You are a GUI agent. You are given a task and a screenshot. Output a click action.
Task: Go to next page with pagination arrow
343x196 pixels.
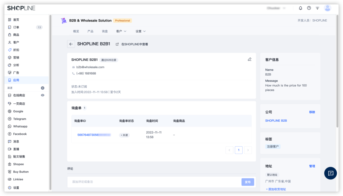[x=248, y=150]
